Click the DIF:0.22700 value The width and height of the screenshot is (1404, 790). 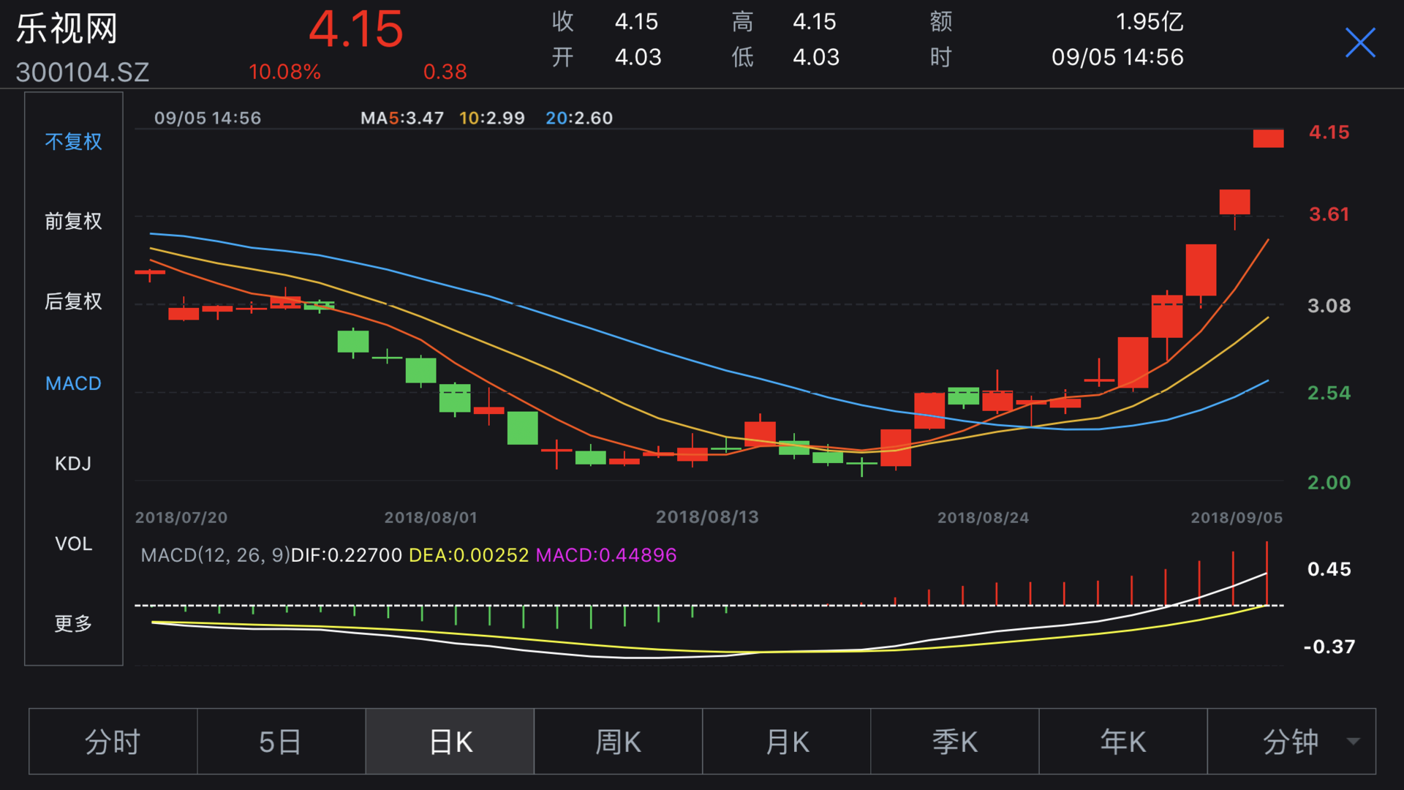click(347, 555)
